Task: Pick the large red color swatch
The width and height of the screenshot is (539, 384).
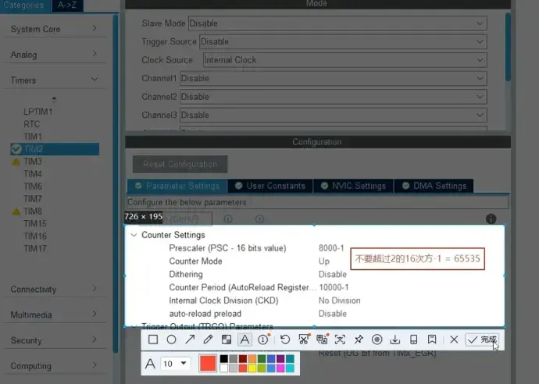Action: coord(208,364)
